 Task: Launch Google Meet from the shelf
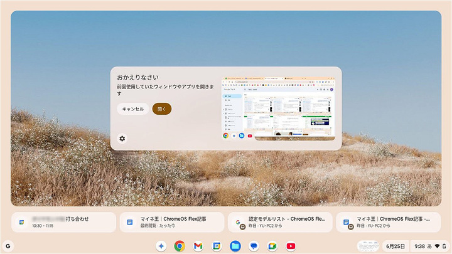coord(272,246)
